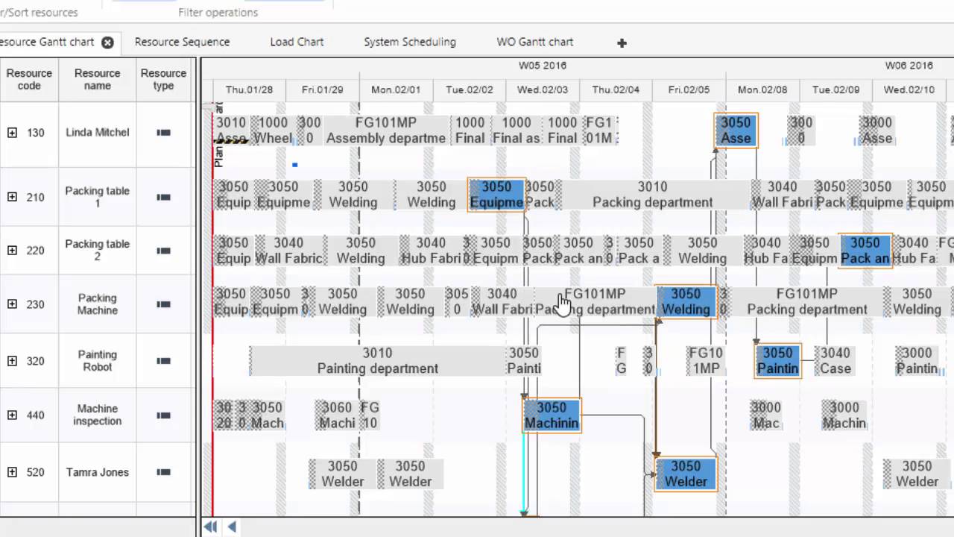Select highlighted 3050 Pack an bar on Packing table 2
The width and height of the screenshot is (954, 537).
pyautogui.click(x=865, y=251)
